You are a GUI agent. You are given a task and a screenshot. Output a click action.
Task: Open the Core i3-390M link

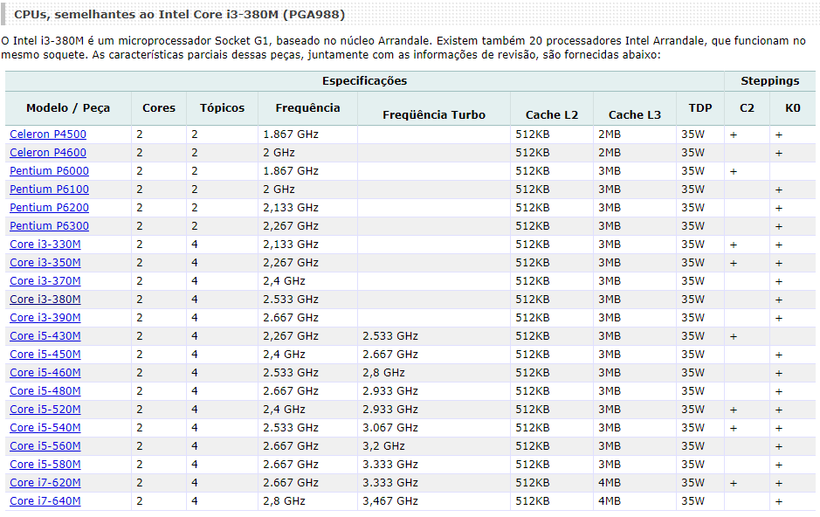[45, 317]
